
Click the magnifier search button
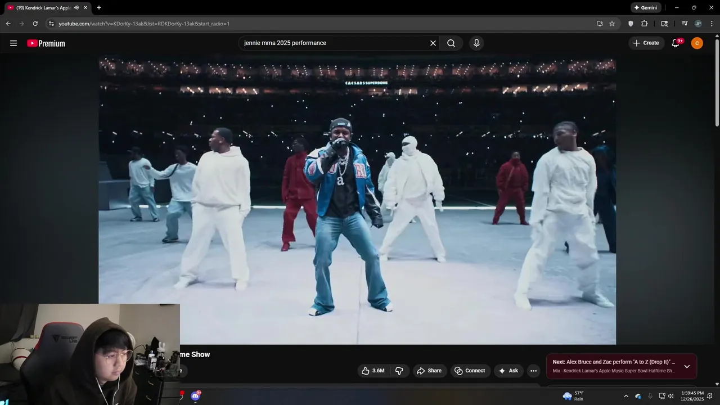coord(451,43)
